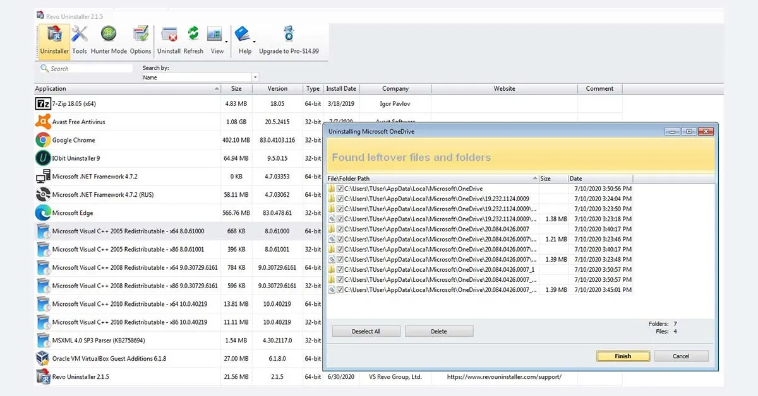The image size is (758, 396).
Task: Select the 7-Zip 18.05 (x64) entry
Action: click(x=74, y=103)
